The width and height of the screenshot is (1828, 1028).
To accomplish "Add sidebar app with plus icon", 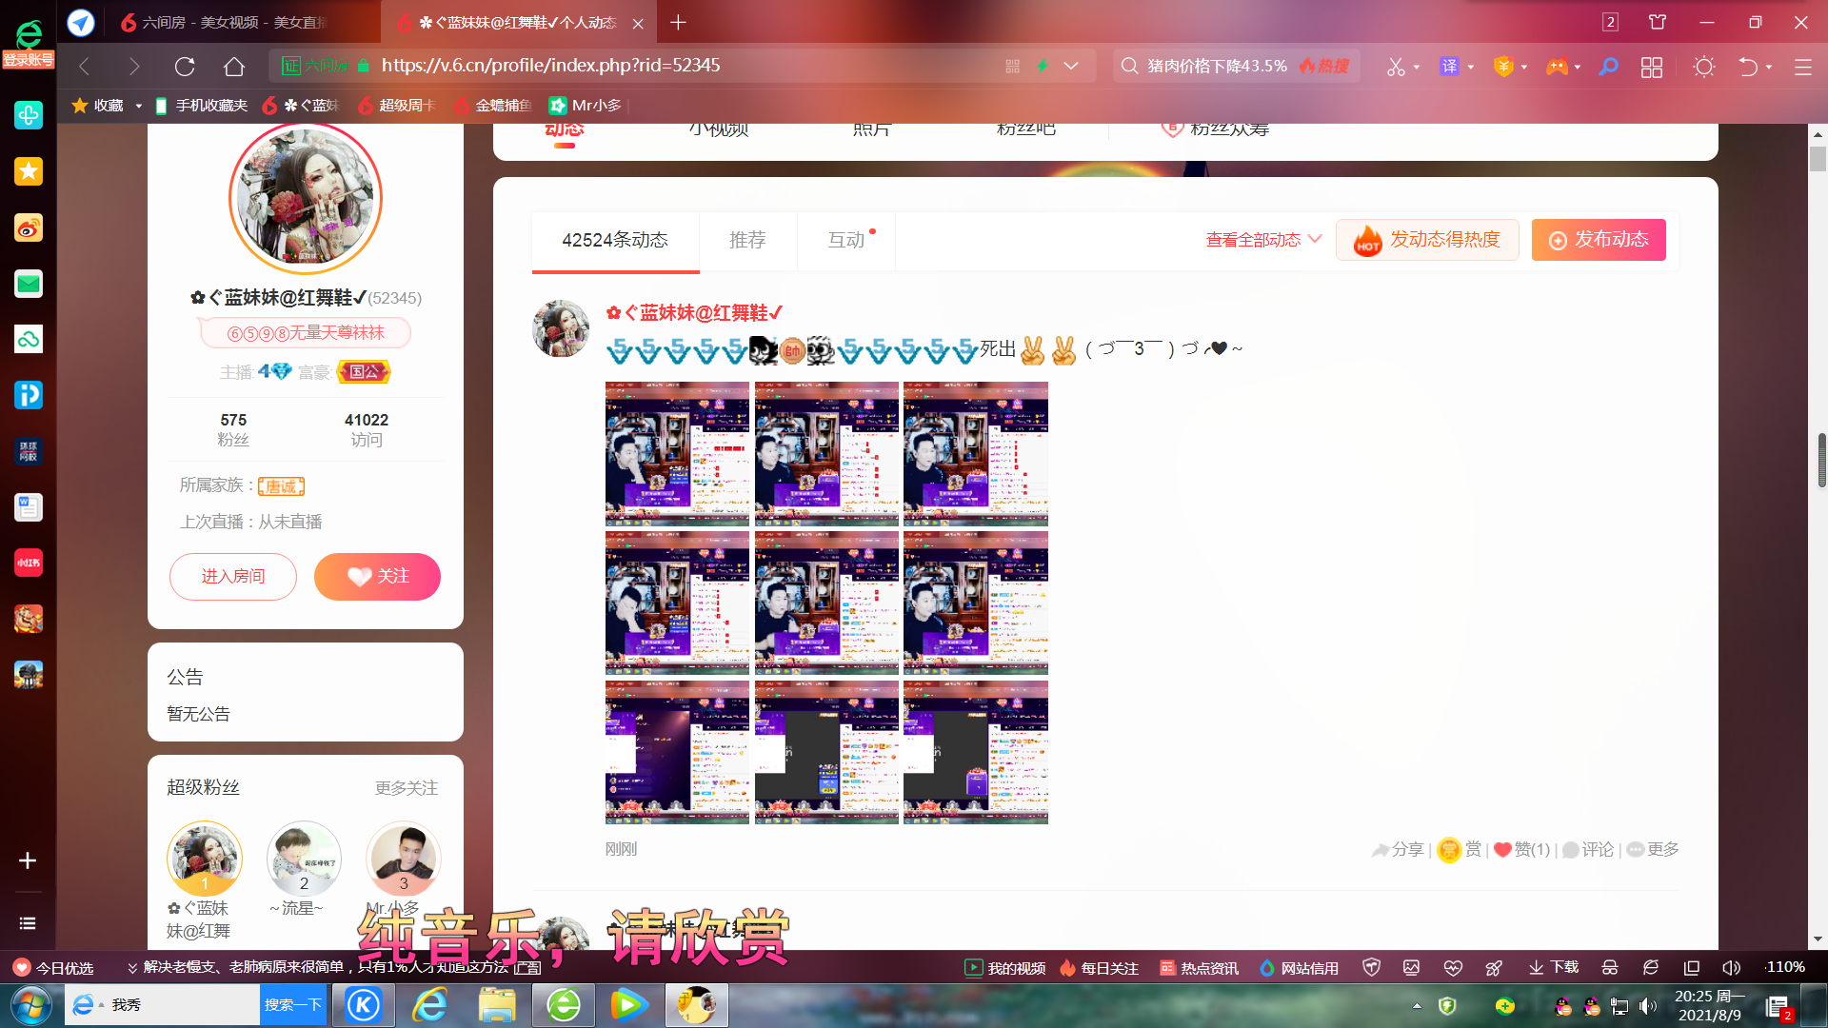I will point(28,860).
